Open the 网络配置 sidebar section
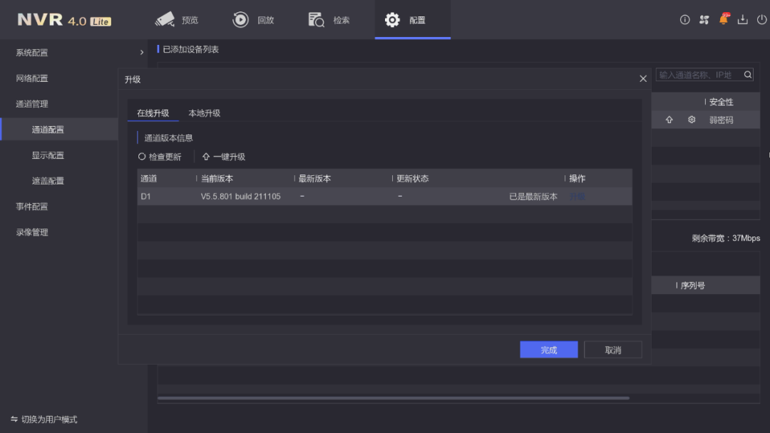 (33, 78)
